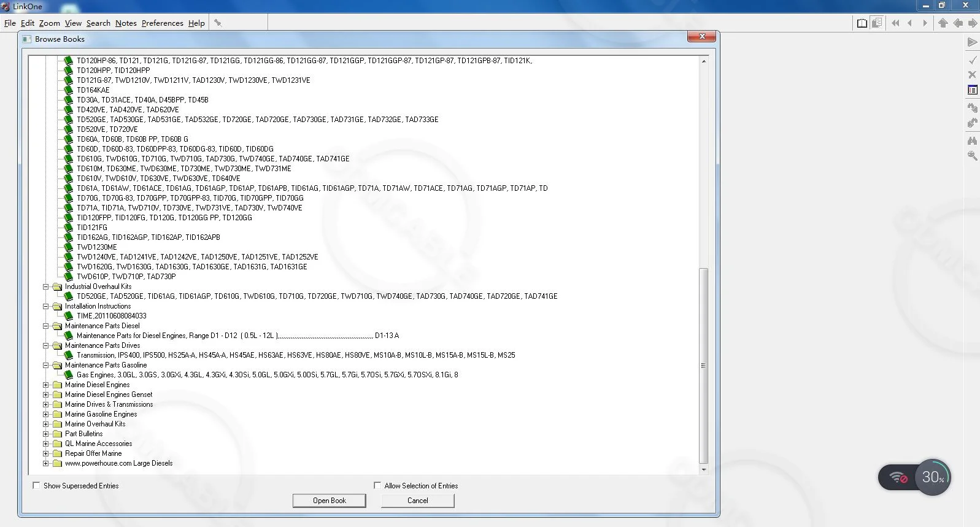Screen dimensions: 980x527
Task: Select the TID162AG, TID162AGP book entry
Action: pos(149,237)
